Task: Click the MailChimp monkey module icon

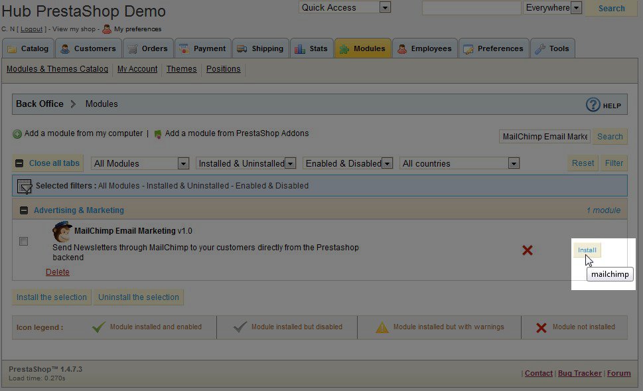Action: pos(62,232)
